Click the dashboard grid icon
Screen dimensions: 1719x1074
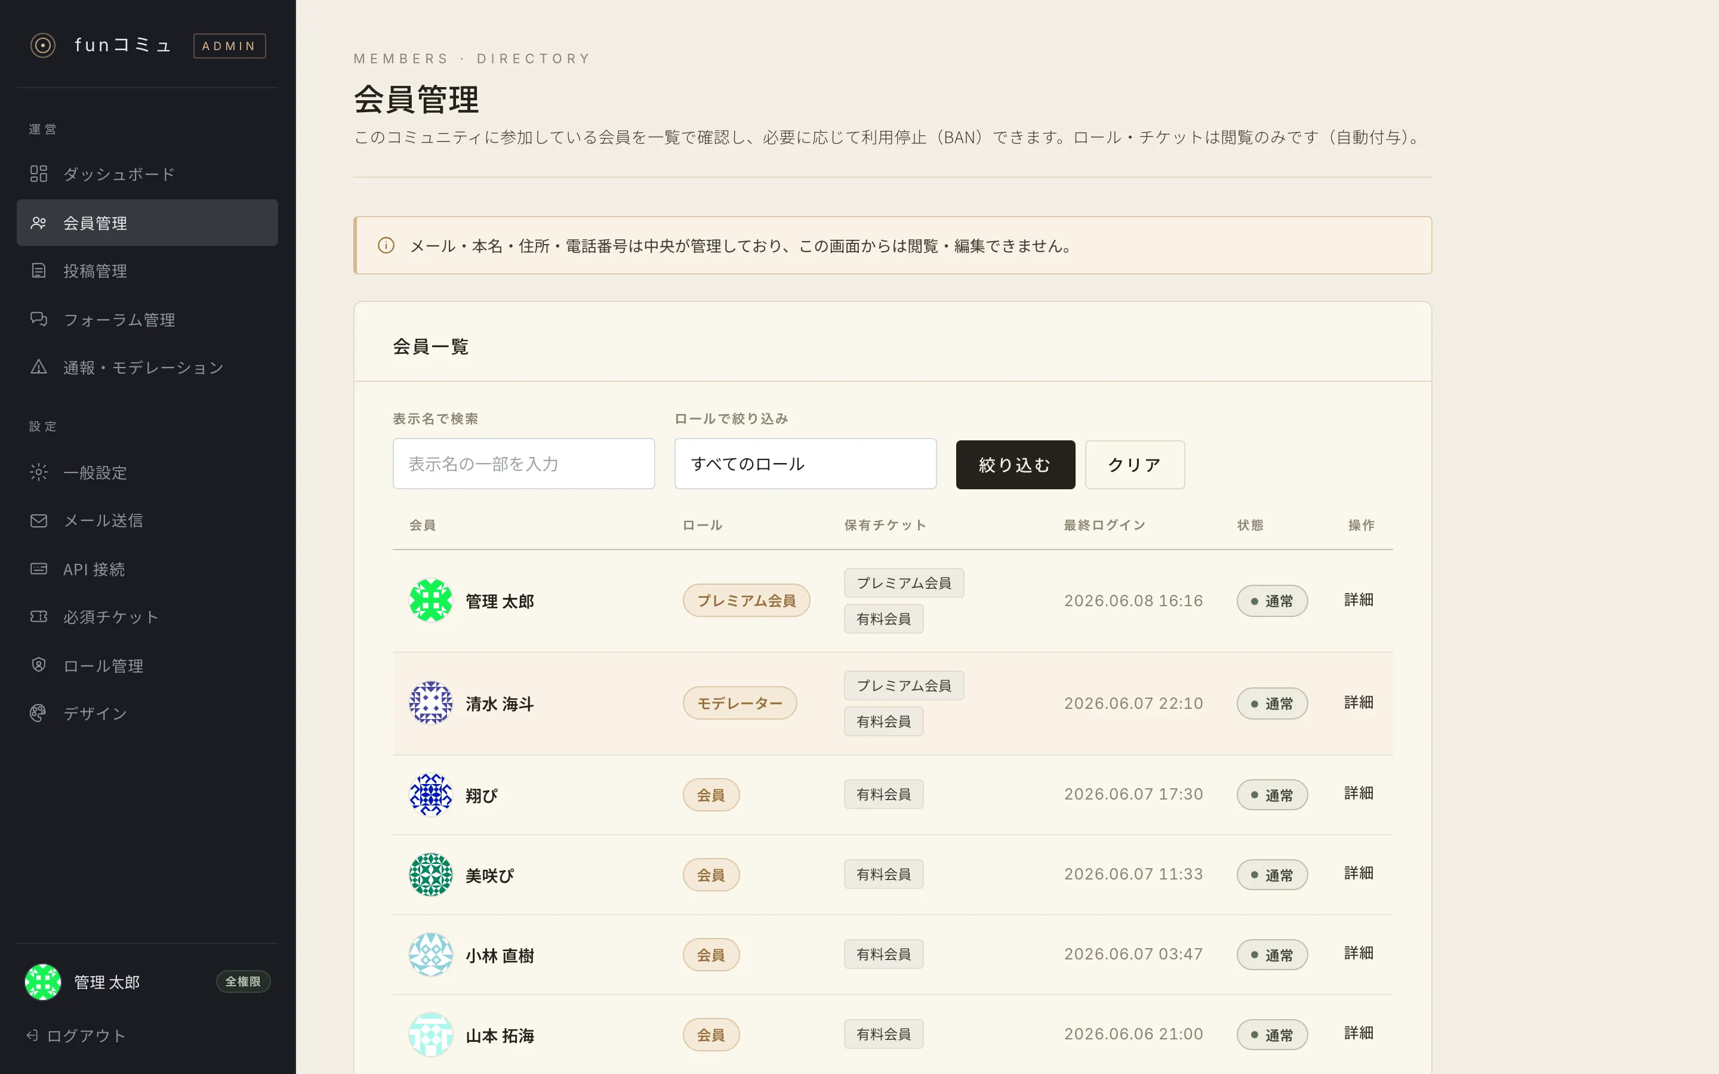39,174
